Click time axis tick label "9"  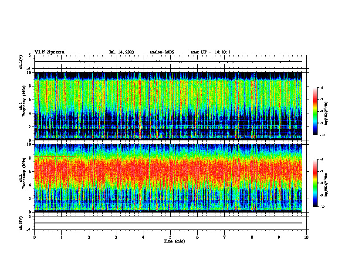(279, 237)
